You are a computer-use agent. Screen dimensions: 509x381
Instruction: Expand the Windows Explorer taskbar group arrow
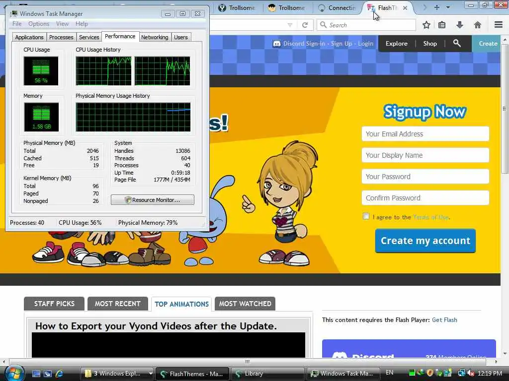pos(150,374)
